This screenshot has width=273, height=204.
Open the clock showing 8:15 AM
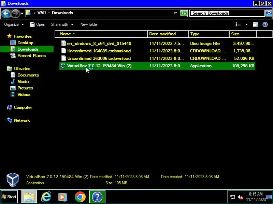click(256, 197)
